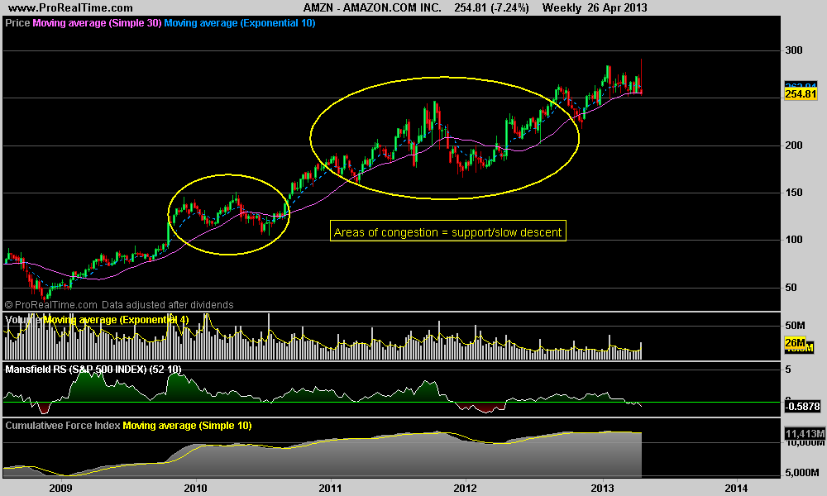Click the Weekly 26 Apr 2013 timeframe label

(x=595, y=8)
